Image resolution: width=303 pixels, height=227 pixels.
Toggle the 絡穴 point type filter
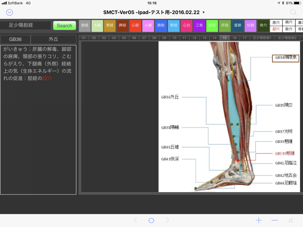click(x=289, y=22)
